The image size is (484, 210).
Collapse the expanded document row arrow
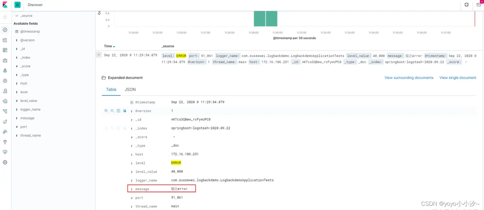pyautogui.click(x=99, y=55)
